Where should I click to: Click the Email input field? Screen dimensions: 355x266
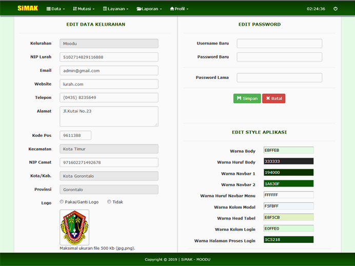(x=109, y=71)
